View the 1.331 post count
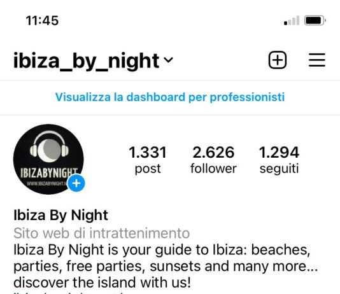The height and width of the screenshot is (294, 340). (148, 152)
